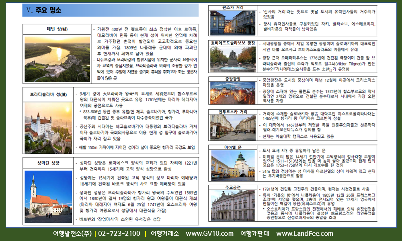Click the footnote starting '오스트리아가 프랑스와의 전쟁에서의'
Viewport: 402px width, 241px height.
(x=319, y=213)
